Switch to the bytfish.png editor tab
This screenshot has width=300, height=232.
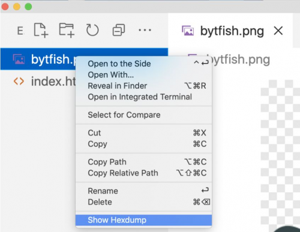[x=231, y=31]
